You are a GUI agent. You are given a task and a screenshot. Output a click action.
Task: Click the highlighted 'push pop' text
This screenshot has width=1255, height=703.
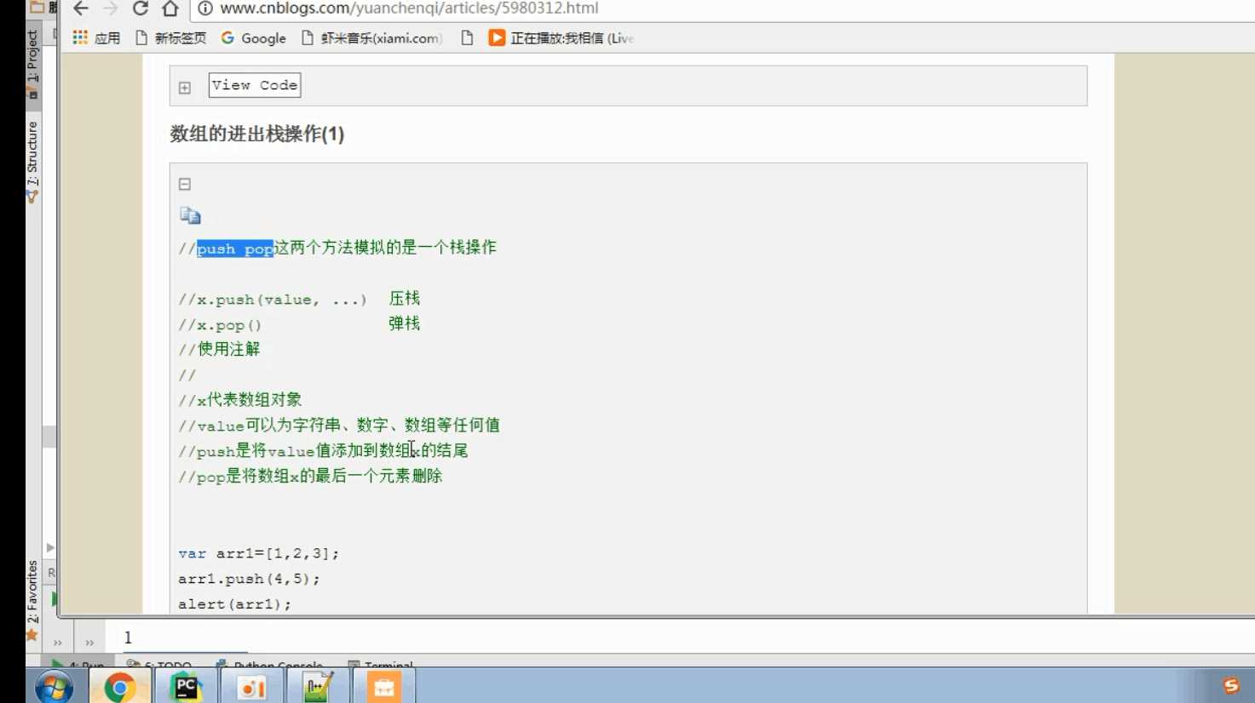pos(235,249)
